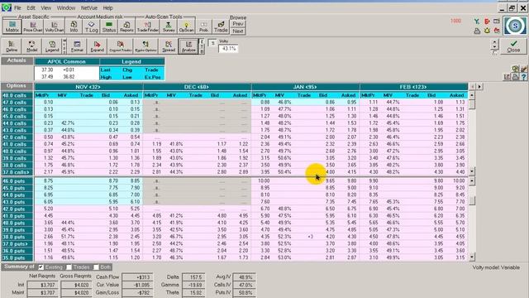The height and width of the screenshot is (298, 529).
Task: Launch the Trade Finder tool
Action: point(147,26)
